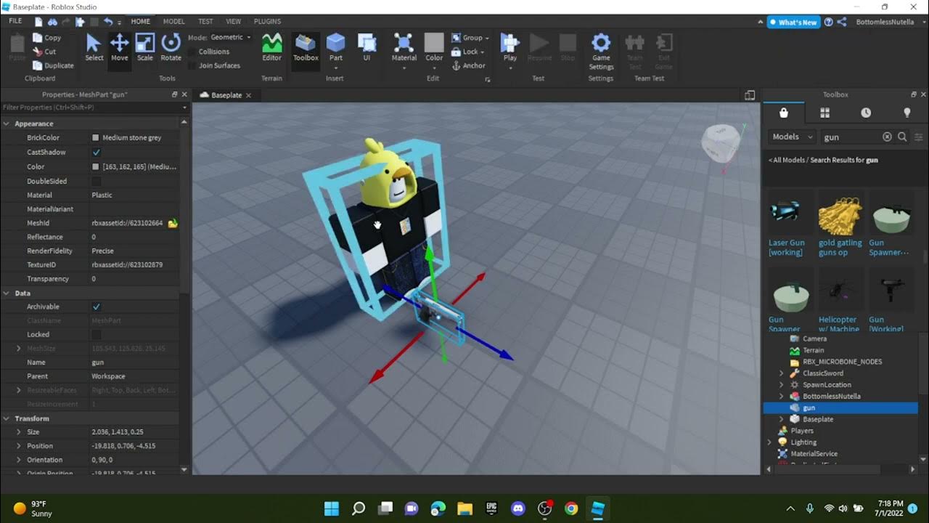
Task: Click the All Models breadcrumb link
Action: 787,160
